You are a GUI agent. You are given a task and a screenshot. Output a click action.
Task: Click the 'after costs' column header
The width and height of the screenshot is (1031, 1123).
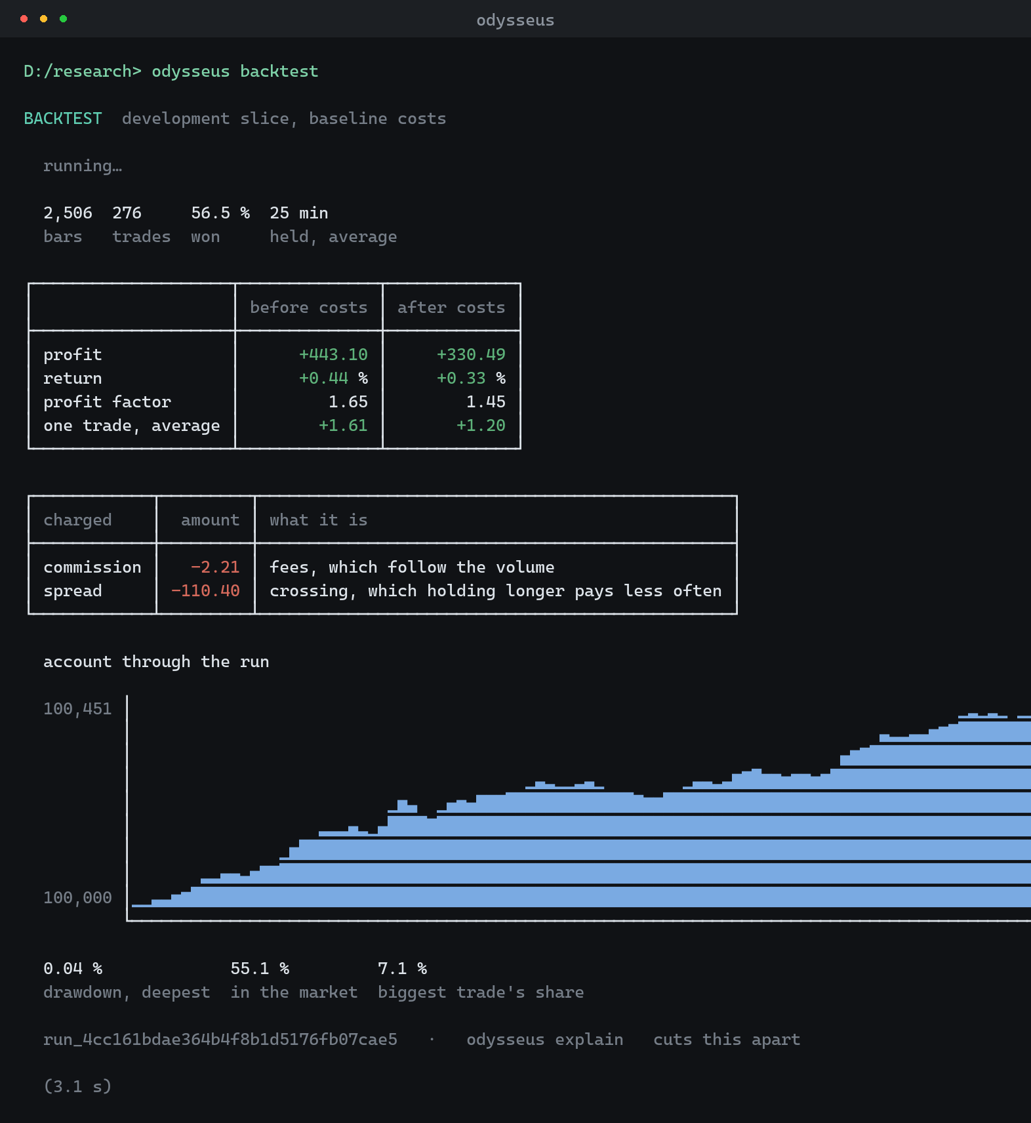pos(451,308)
